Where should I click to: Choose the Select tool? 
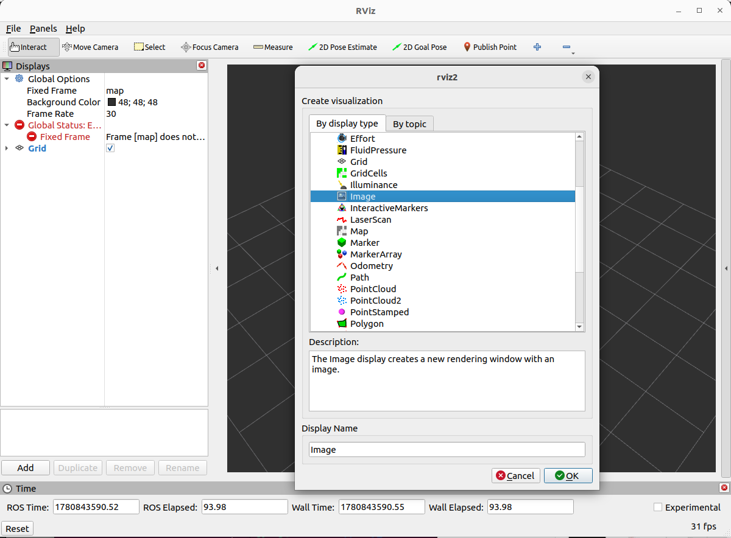(149, 47)
